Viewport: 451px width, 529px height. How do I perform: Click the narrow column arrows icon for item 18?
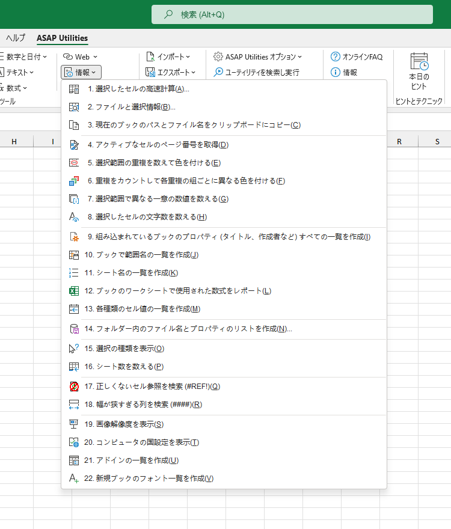pos(74,405)
